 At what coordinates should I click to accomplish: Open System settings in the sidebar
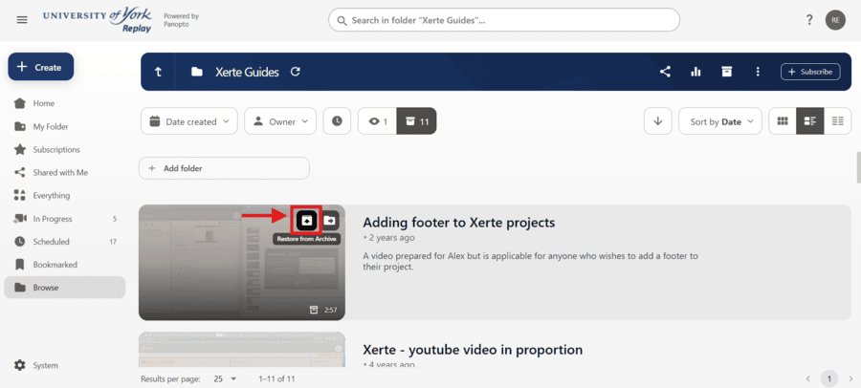(65, 365)
